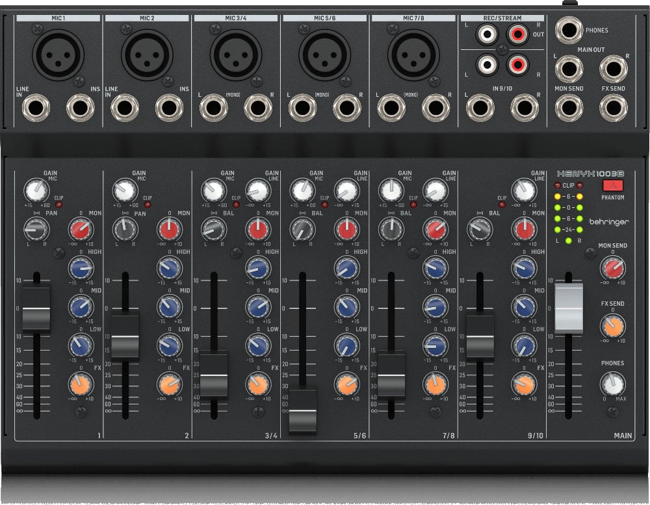The height and width of the screenshot is (505, 650).
Task: Click channel 9/10 LINE GAIN knob
Action: tap(525, 190)
